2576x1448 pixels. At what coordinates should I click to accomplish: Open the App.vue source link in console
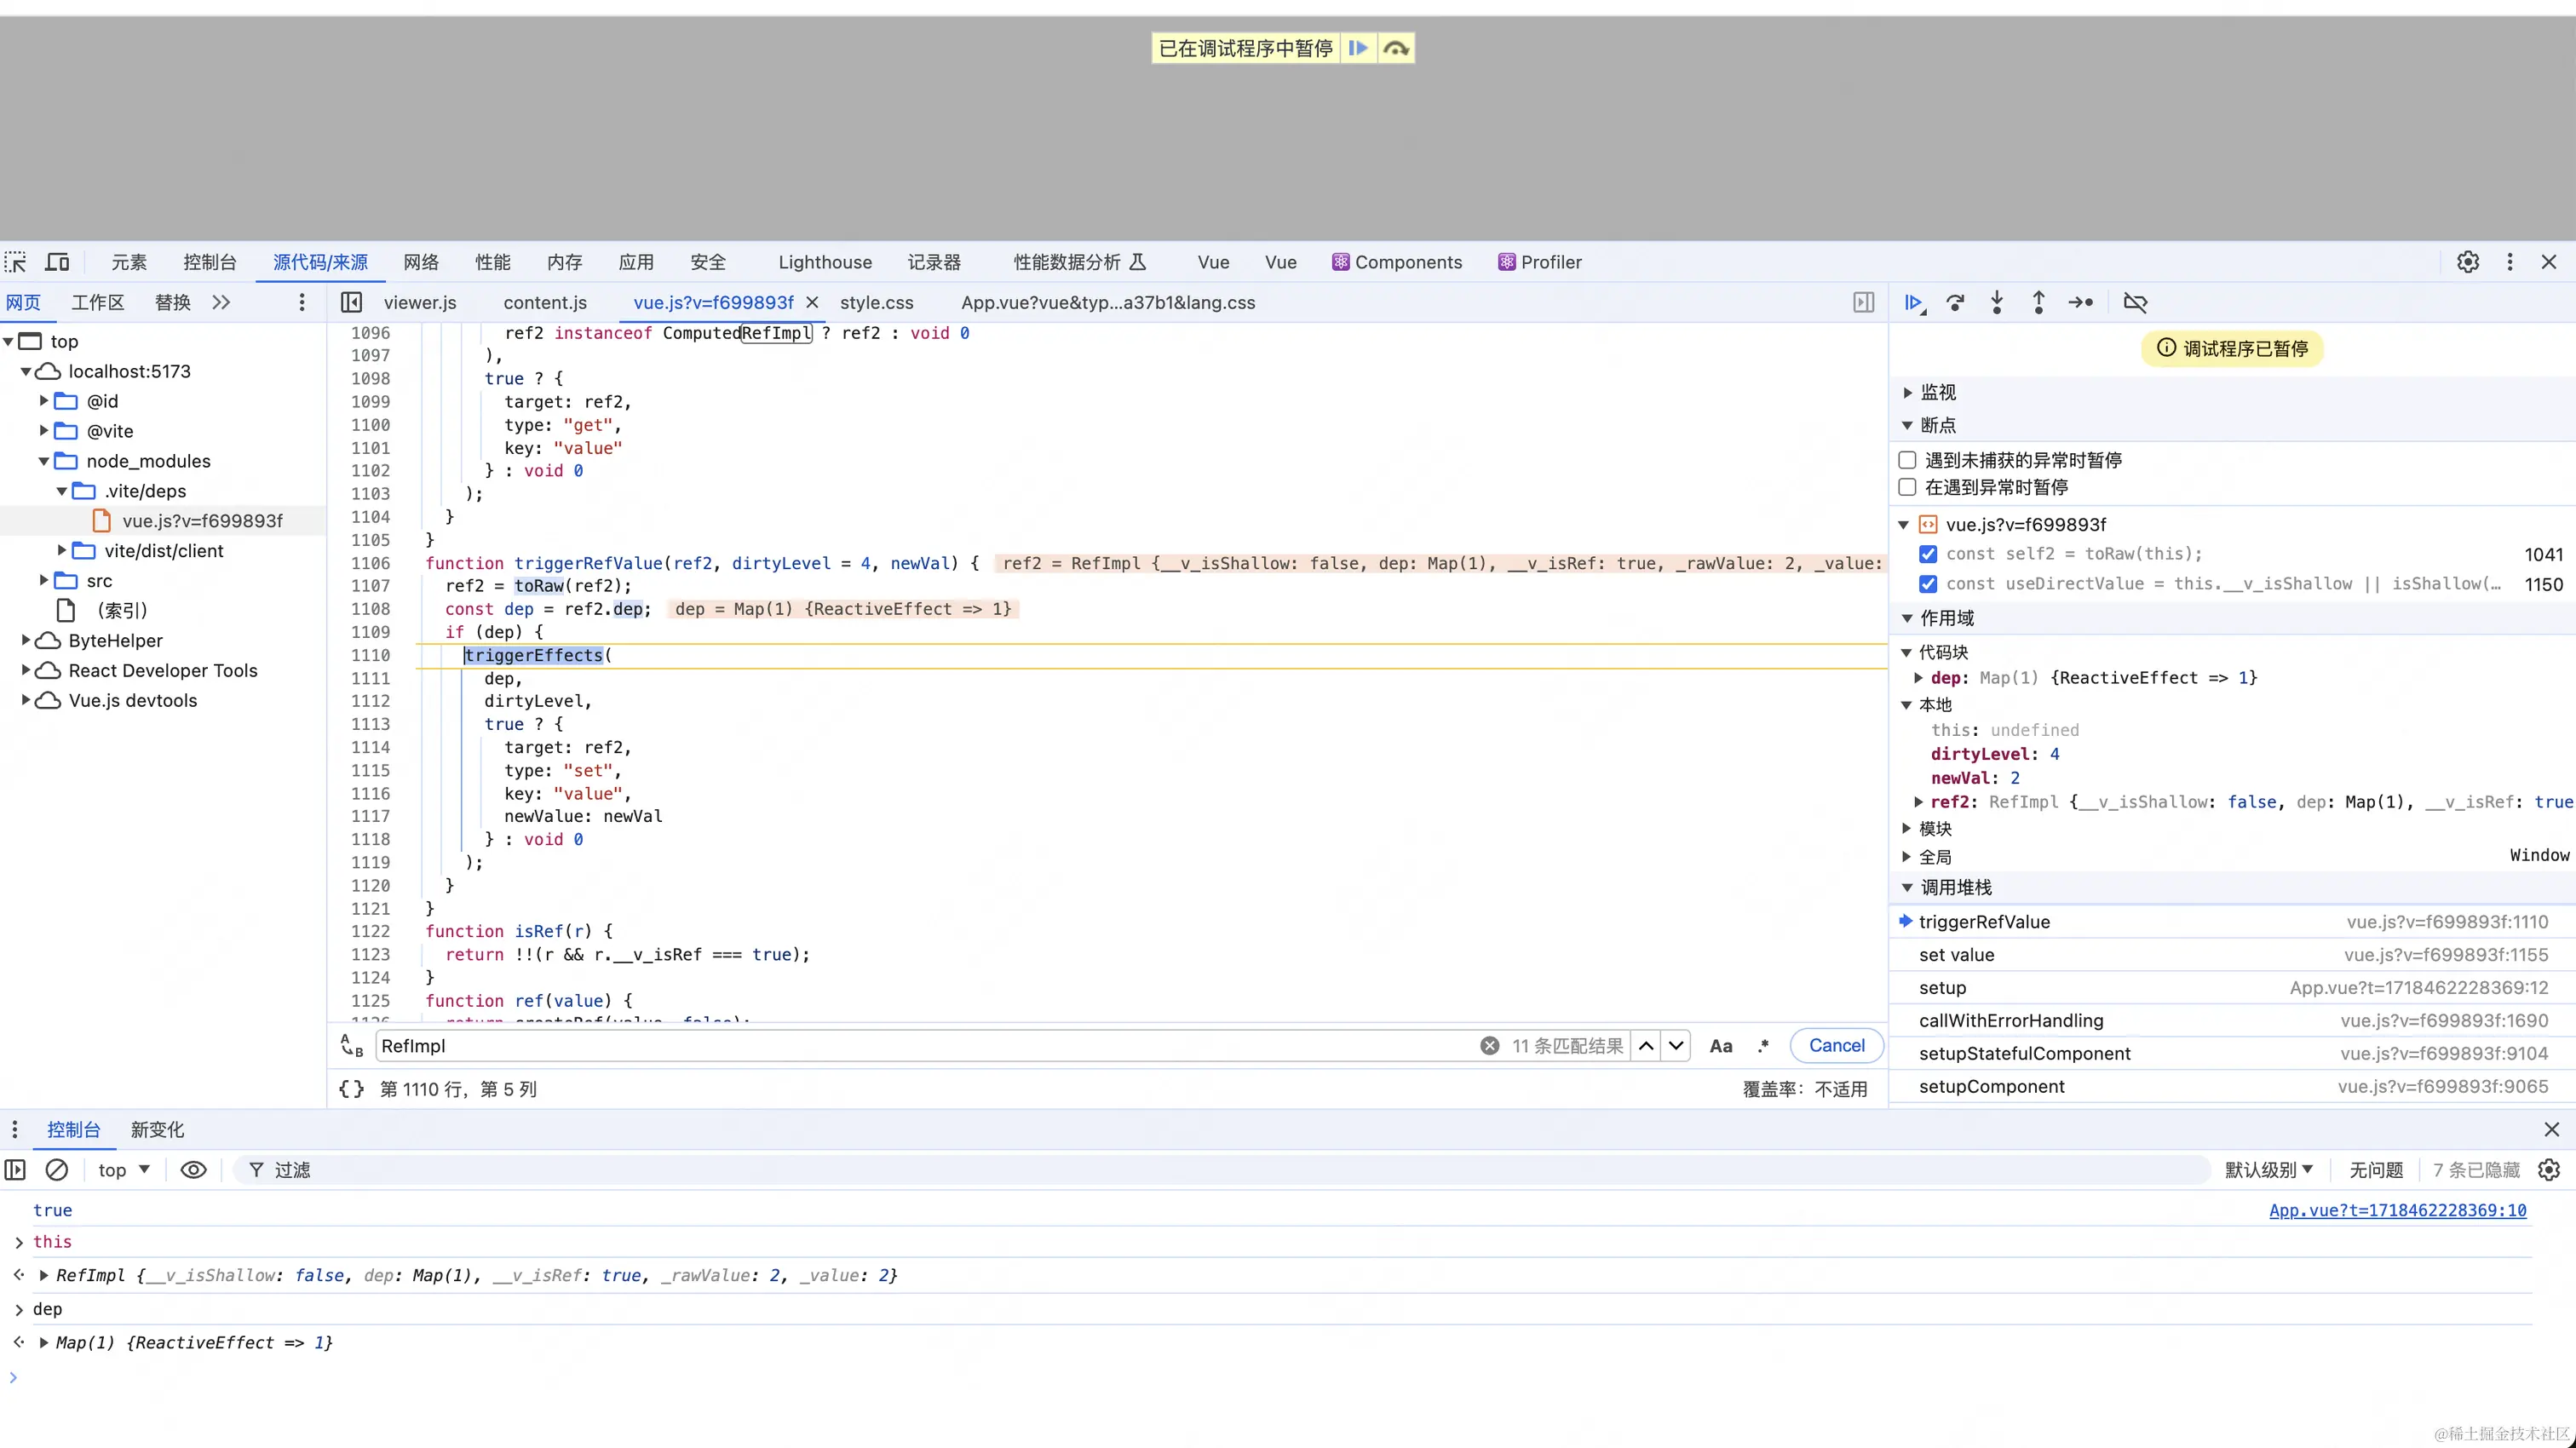click(x=2397, y=1210)
